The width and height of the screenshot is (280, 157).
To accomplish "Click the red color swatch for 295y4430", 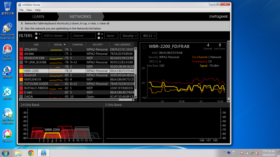I will tap(21, 49).
